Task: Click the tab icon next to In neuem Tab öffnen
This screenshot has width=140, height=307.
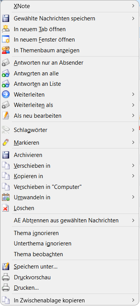Action: click(6, 29)
